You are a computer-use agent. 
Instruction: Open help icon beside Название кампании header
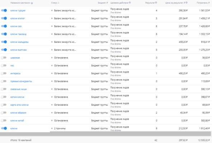coord(32,3)
